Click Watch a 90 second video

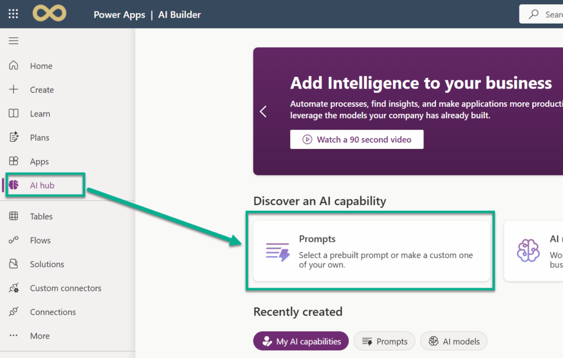coord(357,140)
